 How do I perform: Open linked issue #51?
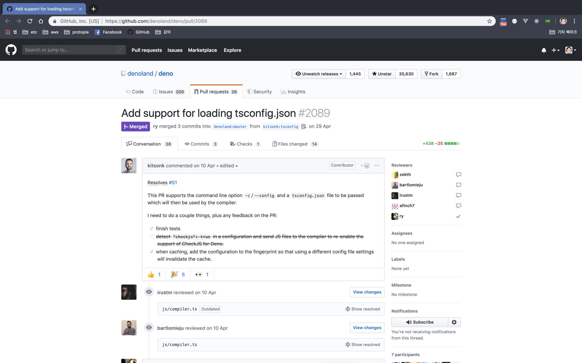173,183
